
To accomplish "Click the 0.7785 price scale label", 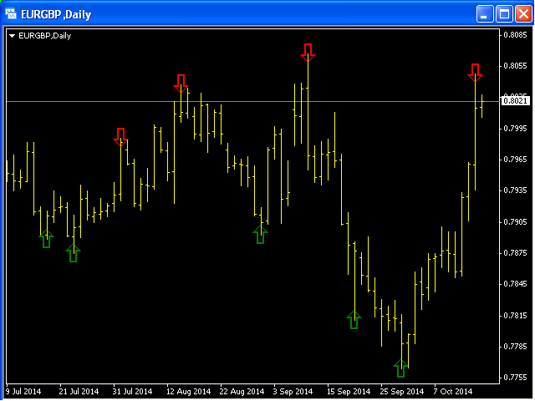I will click(x=515, y=347).
